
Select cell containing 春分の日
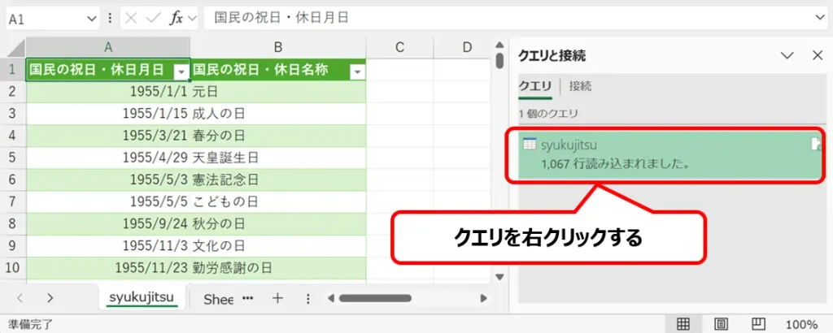point(278,136)
